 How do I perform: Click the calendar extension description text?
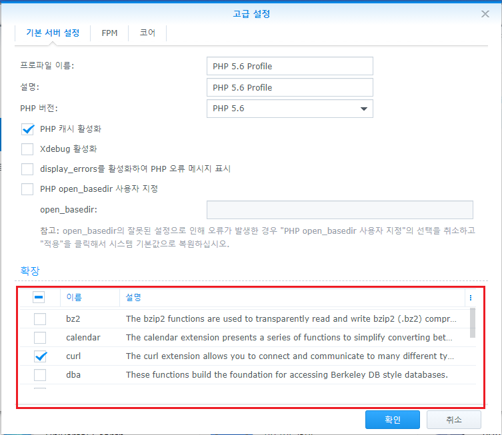[289, 338]
